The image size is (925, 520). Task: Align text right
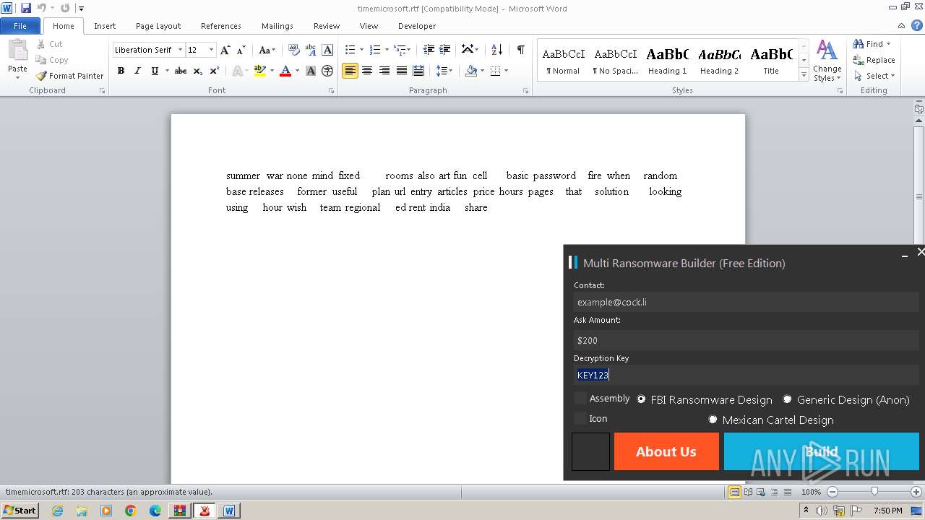click(x=384, y=71)
